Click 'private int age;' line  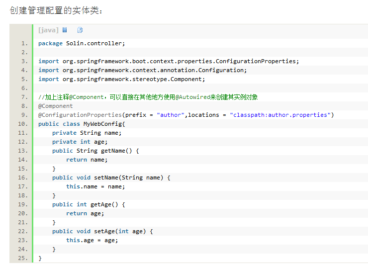point(80,142)
